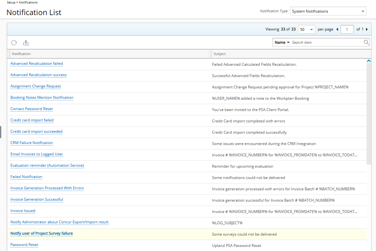Open Invoice Generation Successful link
The width and height of the screenshot is (376, 251).
click(x=37, y=199)
